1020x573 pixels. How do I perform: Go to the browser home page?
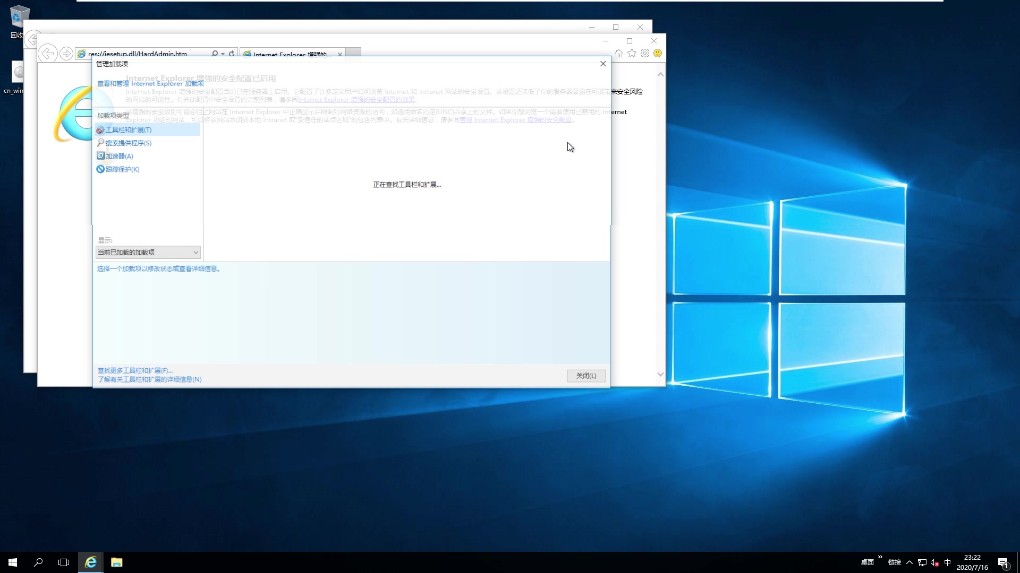(x=618, y=53)
